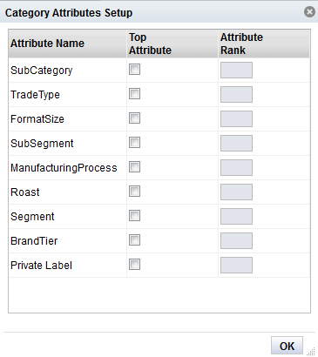Viewport: 318px width, 357px height.
Task: Click the Roast Attribute Rank field
Action: (236, 192)
